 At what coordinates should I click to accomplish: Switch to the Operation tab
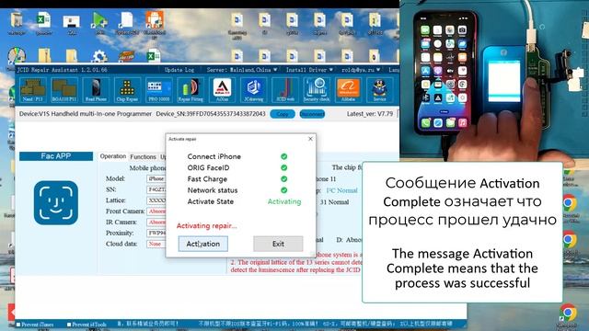click(x=112, y=156)
